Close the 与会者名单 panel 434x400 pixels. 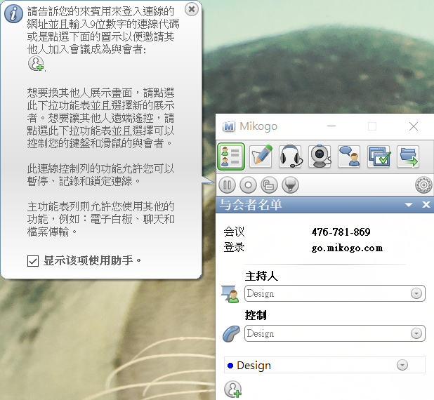pos(426,205)
